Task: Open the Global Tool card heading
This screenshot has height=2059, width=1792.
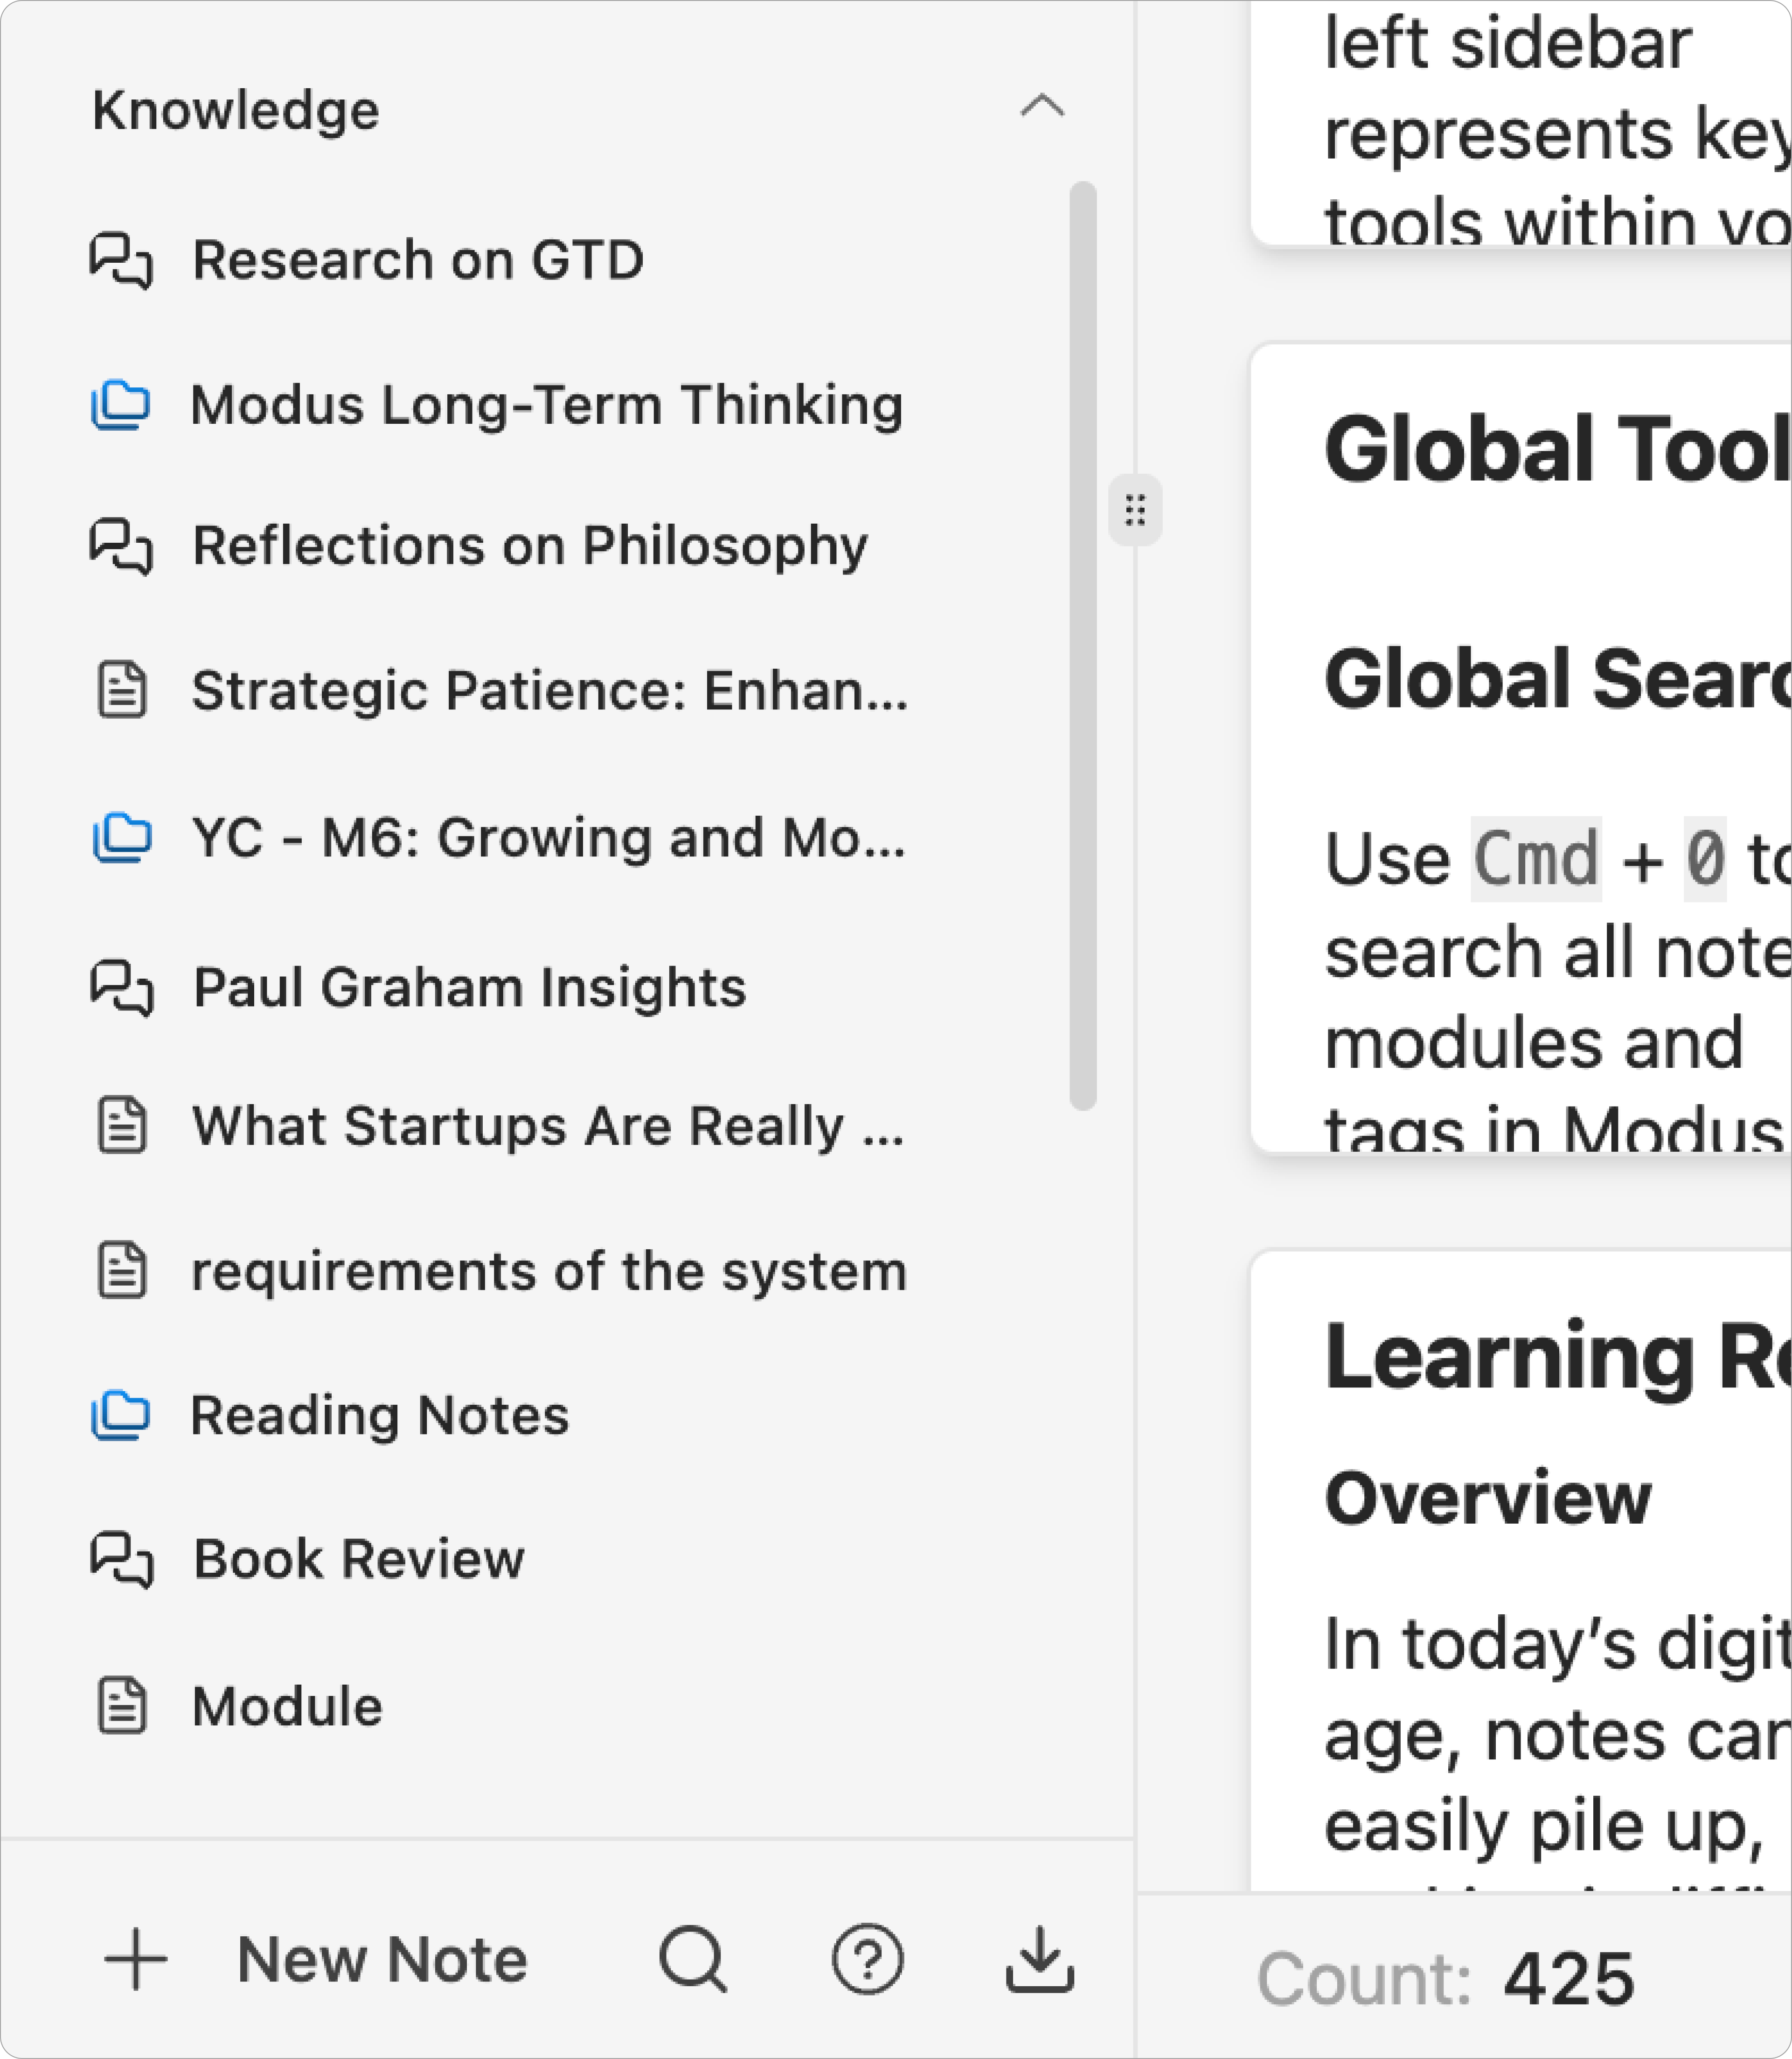Action: pos(1557,450)
